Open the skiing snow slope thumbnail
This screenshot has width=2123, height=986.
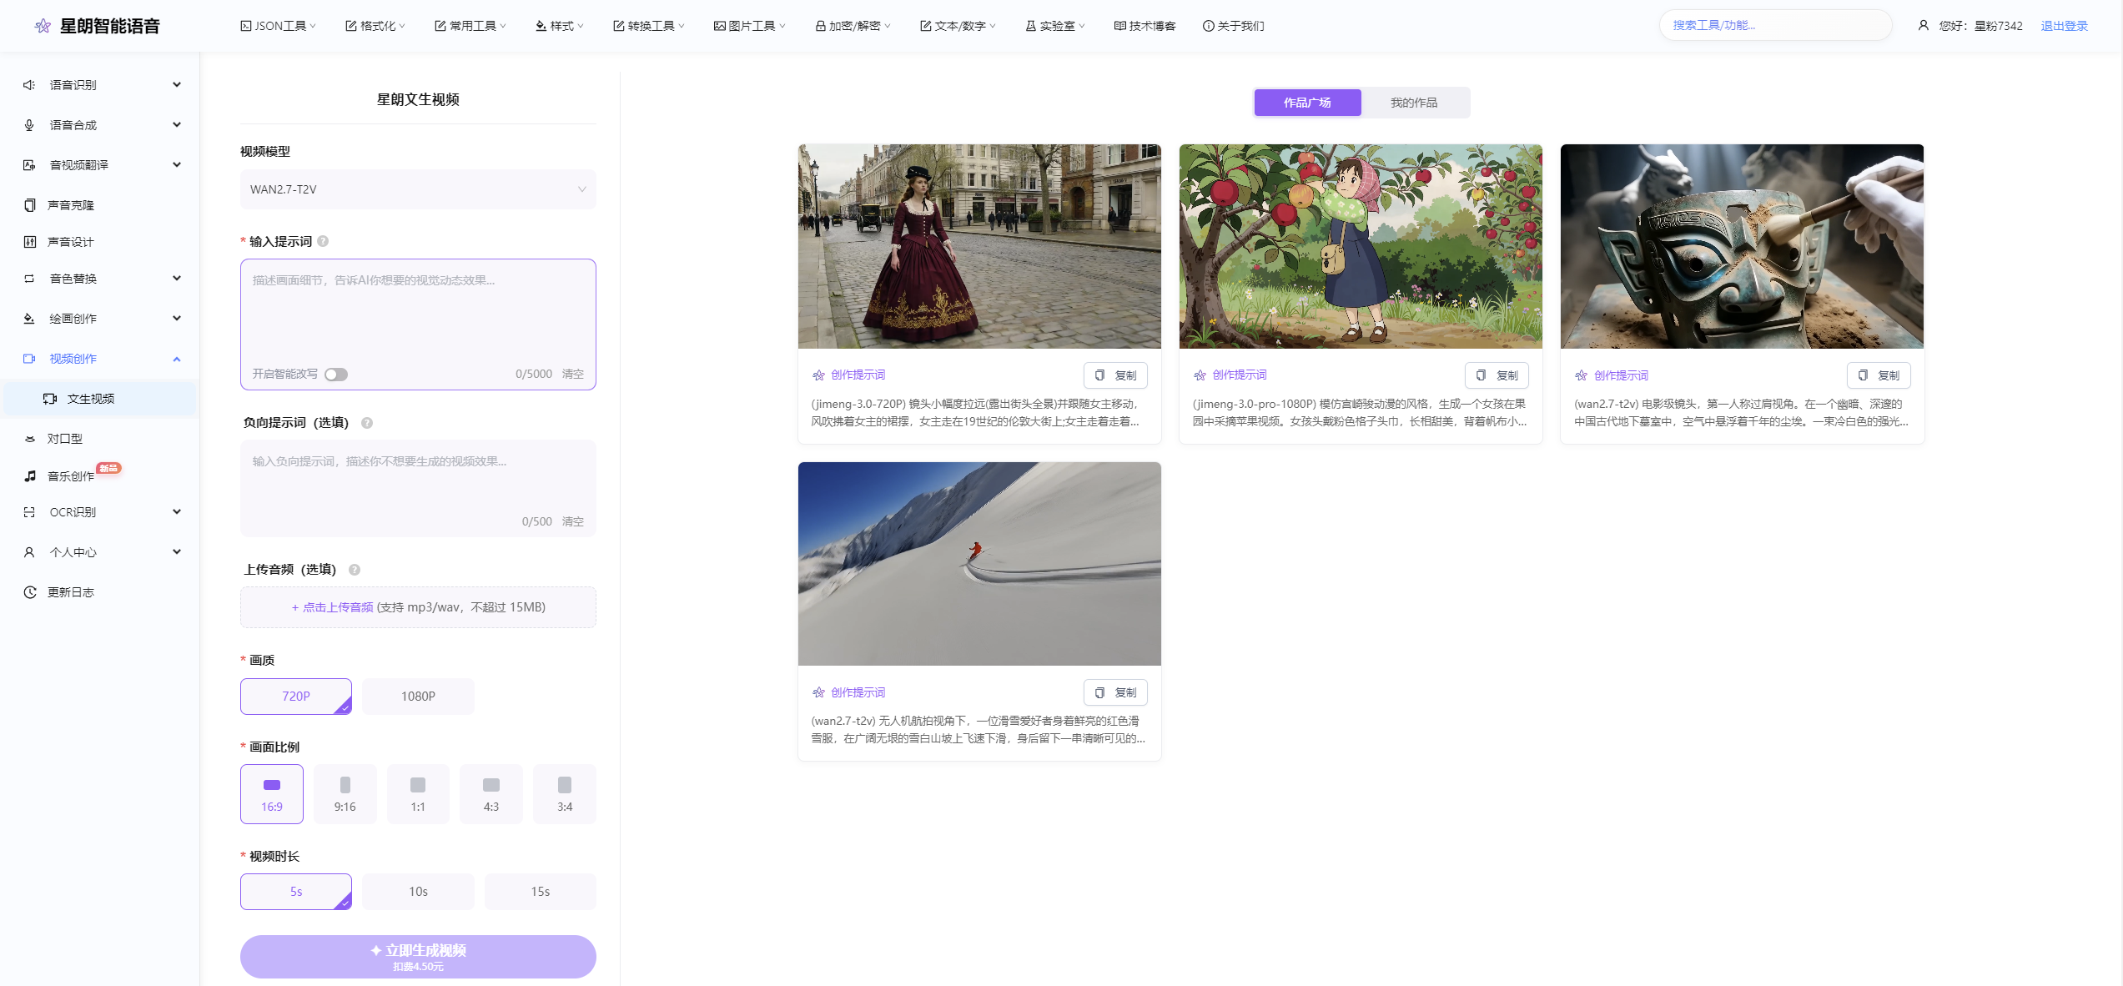pos(979,564)
